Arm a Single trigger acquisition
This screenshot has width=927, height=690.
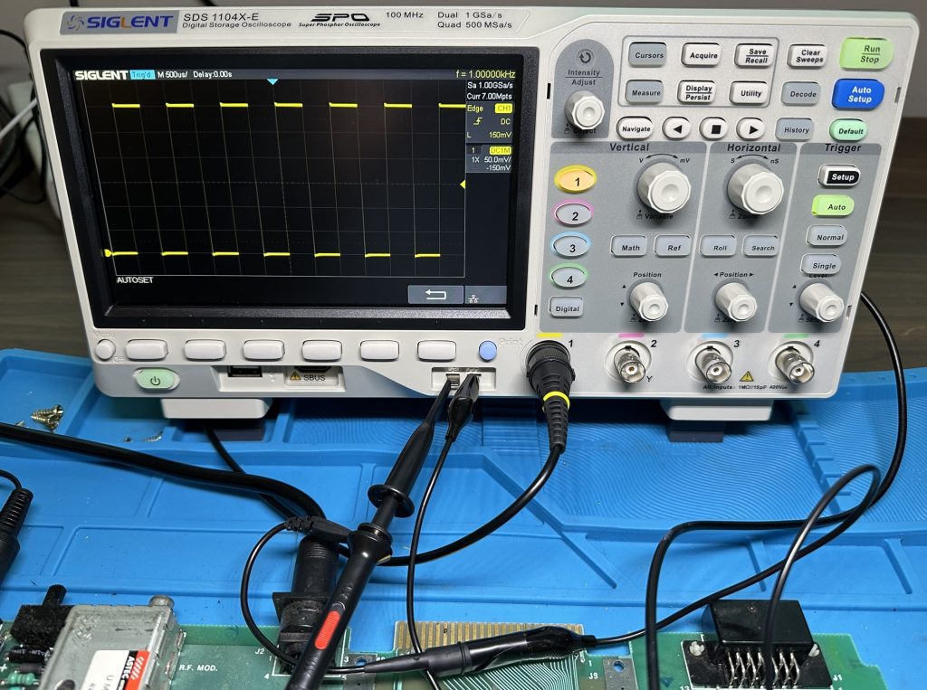coord(822,265)
